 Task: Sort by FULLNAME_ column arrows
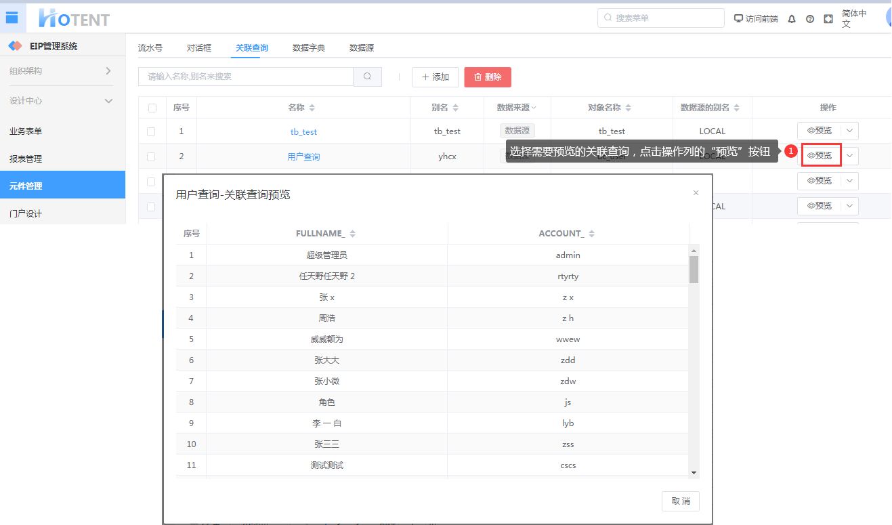352,234
